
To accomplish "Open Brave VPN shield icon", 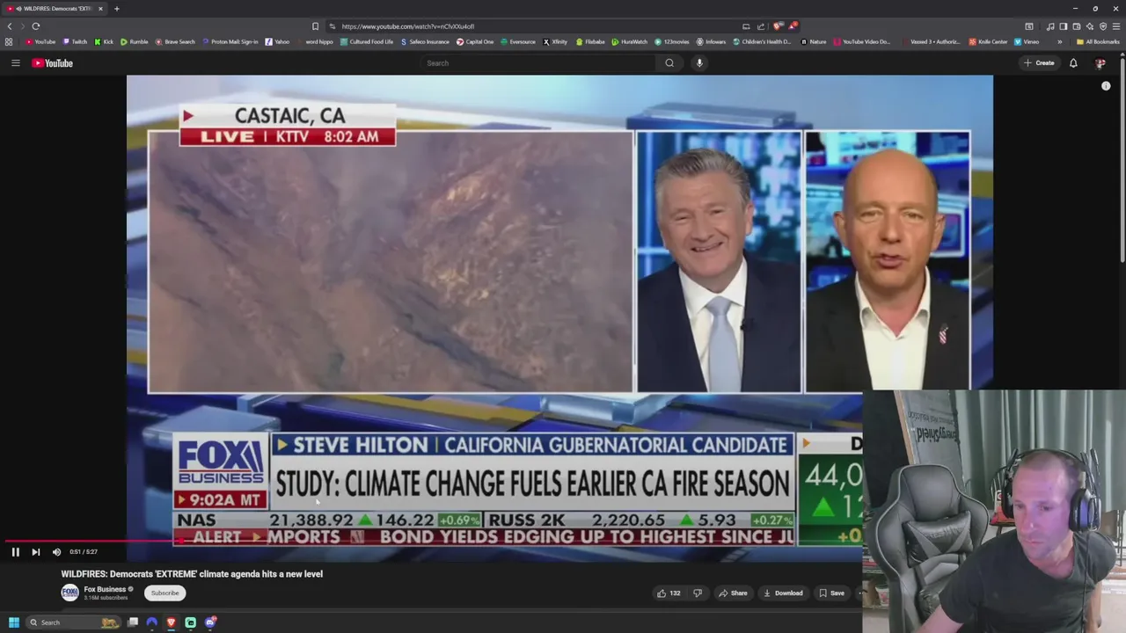I will [1102, 26].
